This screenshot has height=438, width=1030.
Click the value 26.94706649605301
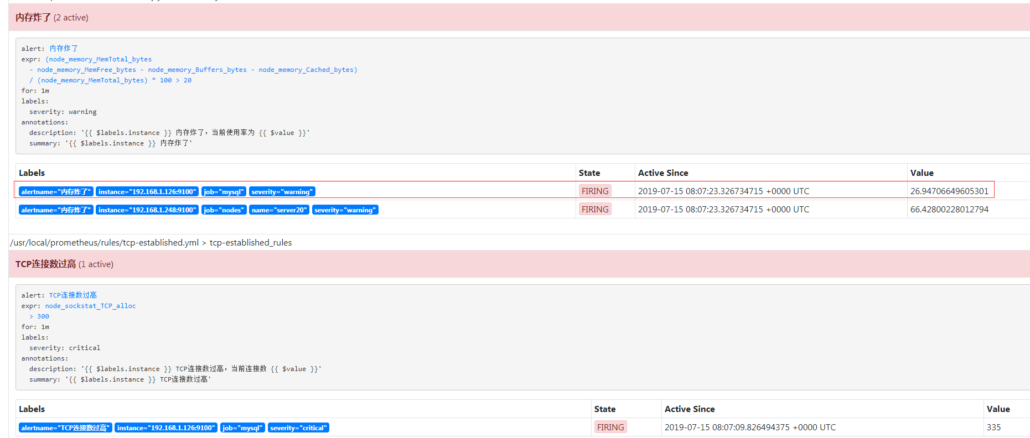tap(949, 191)
